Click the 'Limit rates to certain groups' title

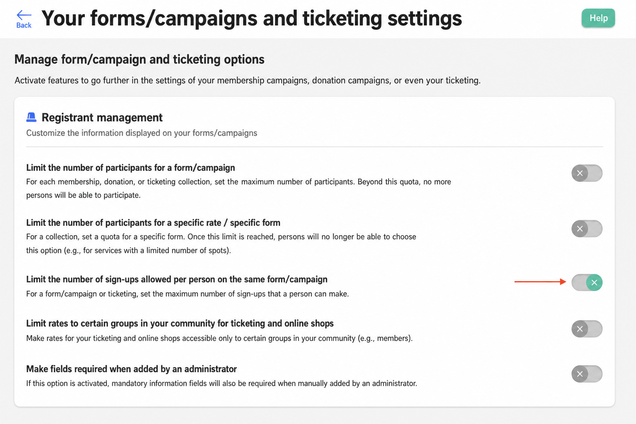click(x=180, y=323)
